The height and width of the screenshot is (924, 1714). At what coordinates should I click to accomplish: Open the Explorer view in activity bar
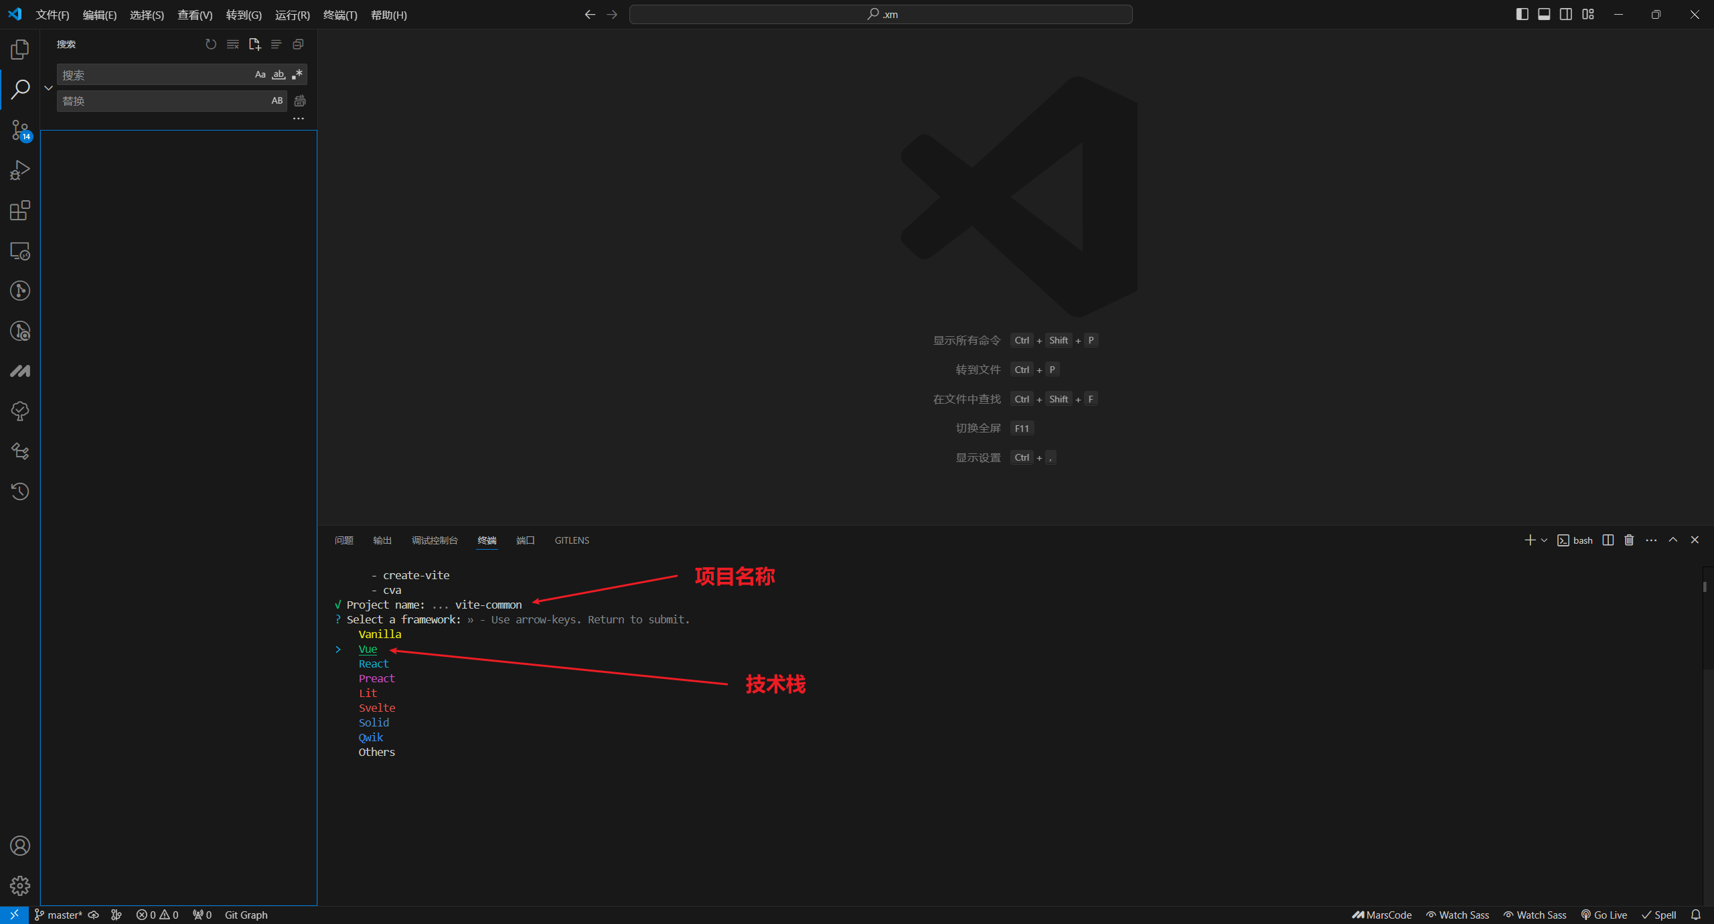coord(20,50)
